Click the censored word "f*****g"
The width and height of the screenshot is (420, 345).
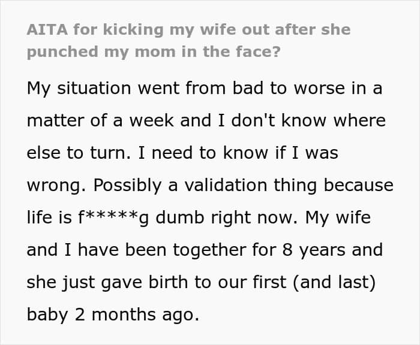click(x=112, y=218)
